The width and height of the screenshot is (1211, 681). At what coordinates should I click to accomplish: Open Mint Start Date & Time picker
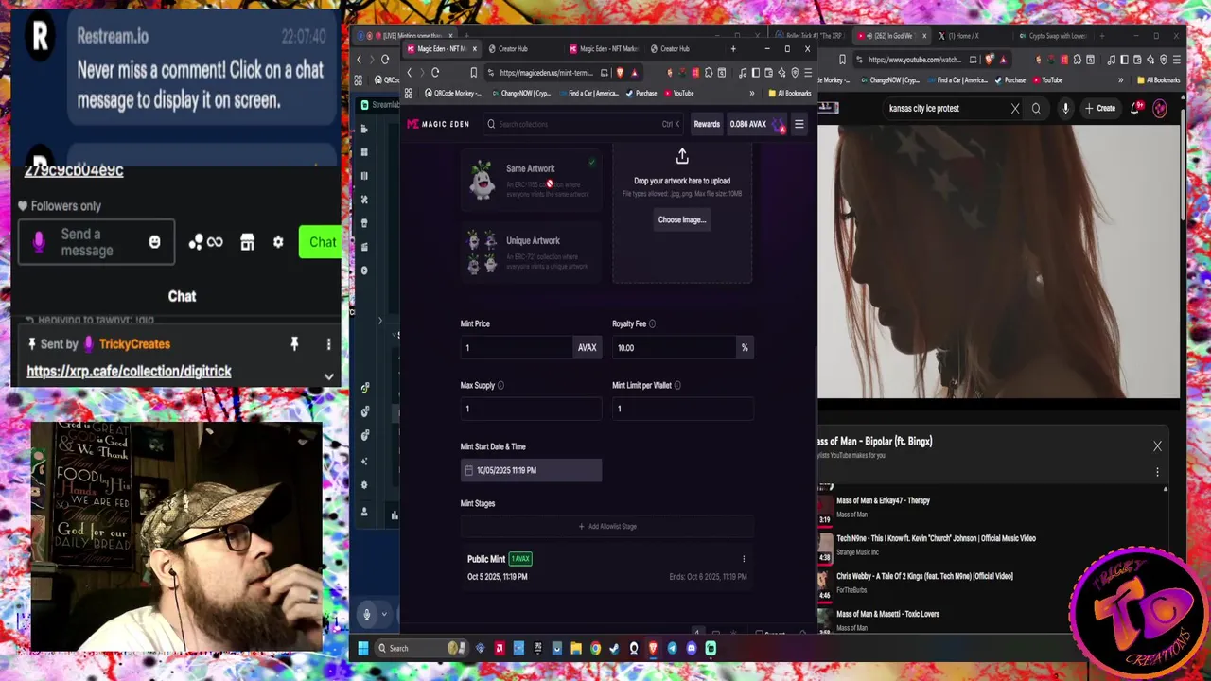click(x=531, y=470)
